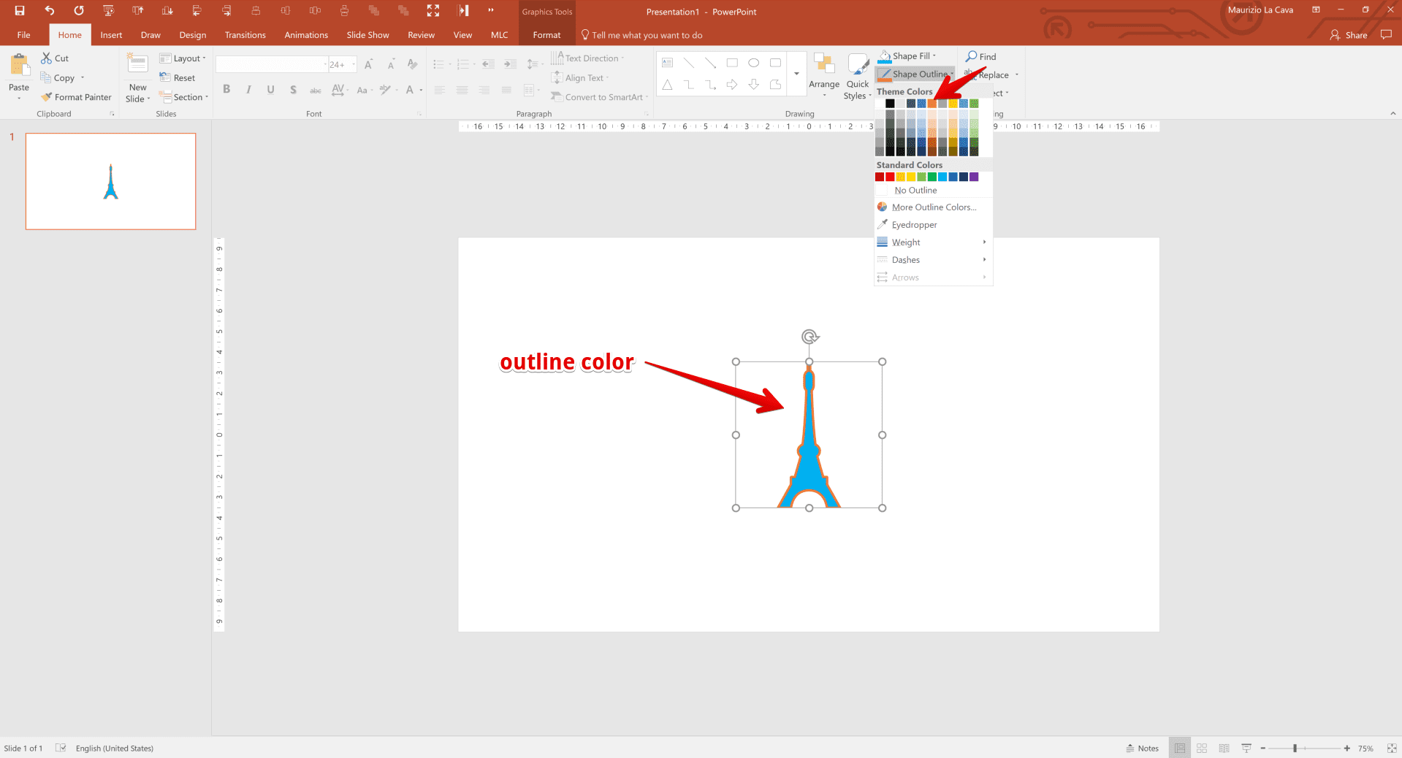Open More Outline Colors dialog
Screen dimensions: 1402x758
pyautogui.click(x=933, y=207)
